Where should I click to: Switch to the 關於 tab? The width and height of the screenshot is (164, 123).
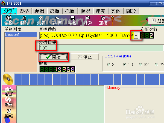coord(131,11)
